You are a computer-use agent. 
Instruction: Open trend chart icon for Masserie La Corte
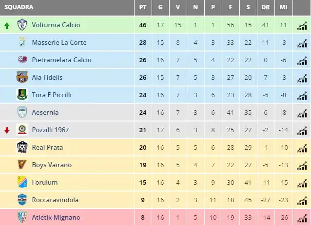click(302, 43)
